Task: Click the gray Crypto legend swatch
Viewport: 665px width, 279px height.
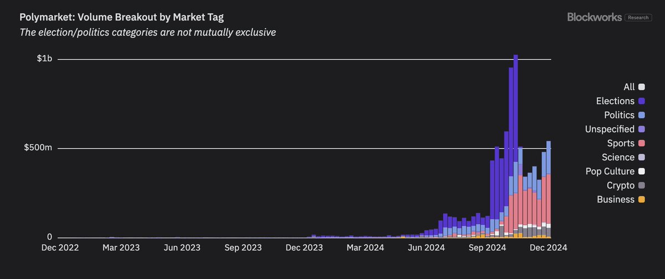Action: pos(642,185)
